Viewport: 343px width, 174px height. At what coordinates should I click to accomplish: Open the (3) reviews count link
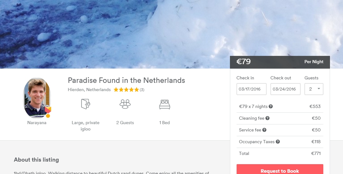(142, 90)
